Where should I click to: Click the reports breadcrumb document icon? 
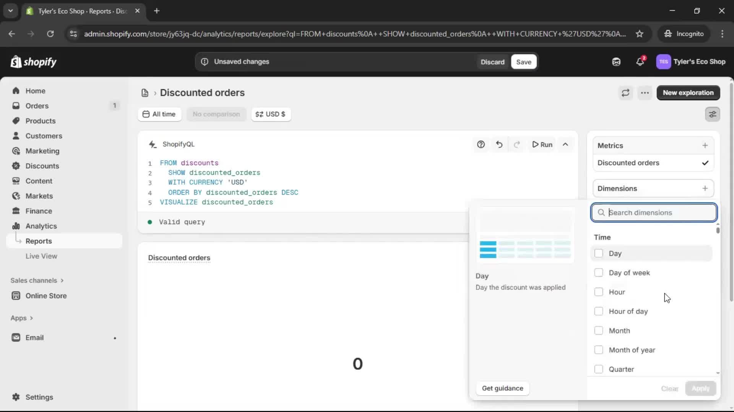145,93
